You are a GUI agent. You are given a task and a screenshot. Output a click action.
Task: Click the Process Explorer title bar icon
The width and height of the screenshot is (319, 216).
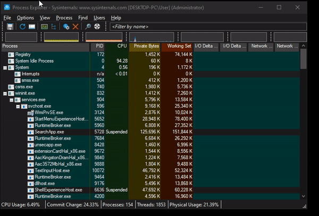pos(7,7)
